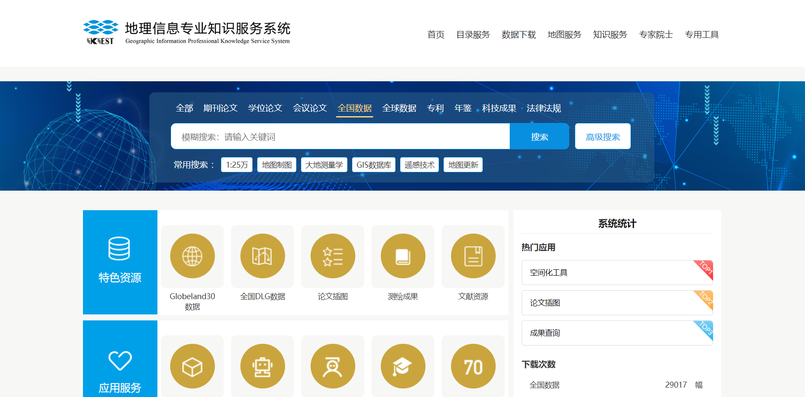Open the Globeland30 data globe icon
The height and width of the screenshot is (397, 805).
click(192, 256)
